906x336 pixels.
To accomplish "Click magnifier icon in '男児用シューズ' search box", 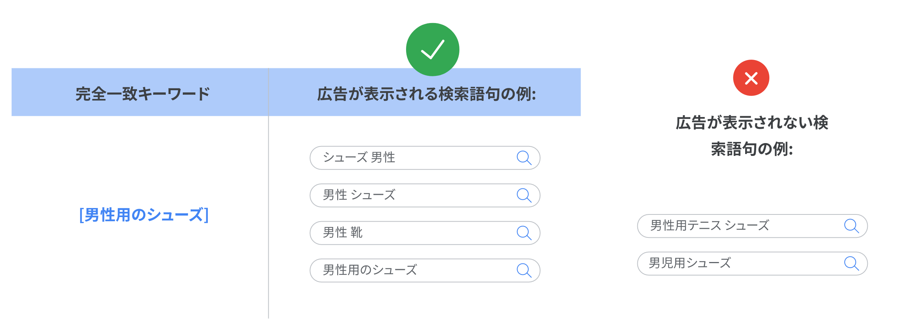I will pyautogui.click(x=852, y=264).
